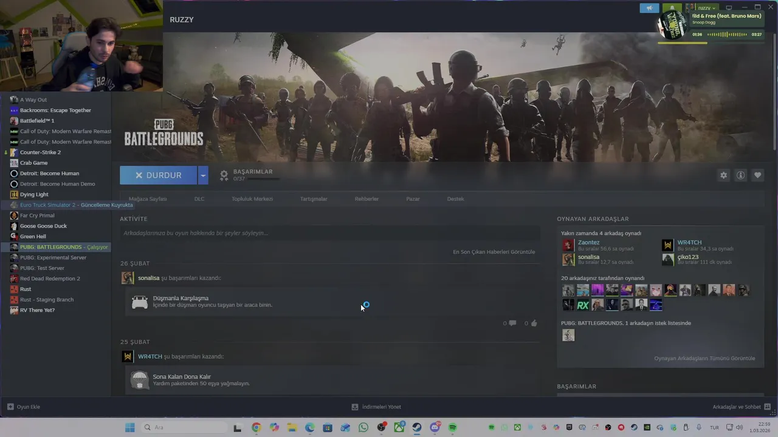Open WR4TCH's avatar in the activity feed
This screenshot has height=437, width=778.
coord(128,356)
